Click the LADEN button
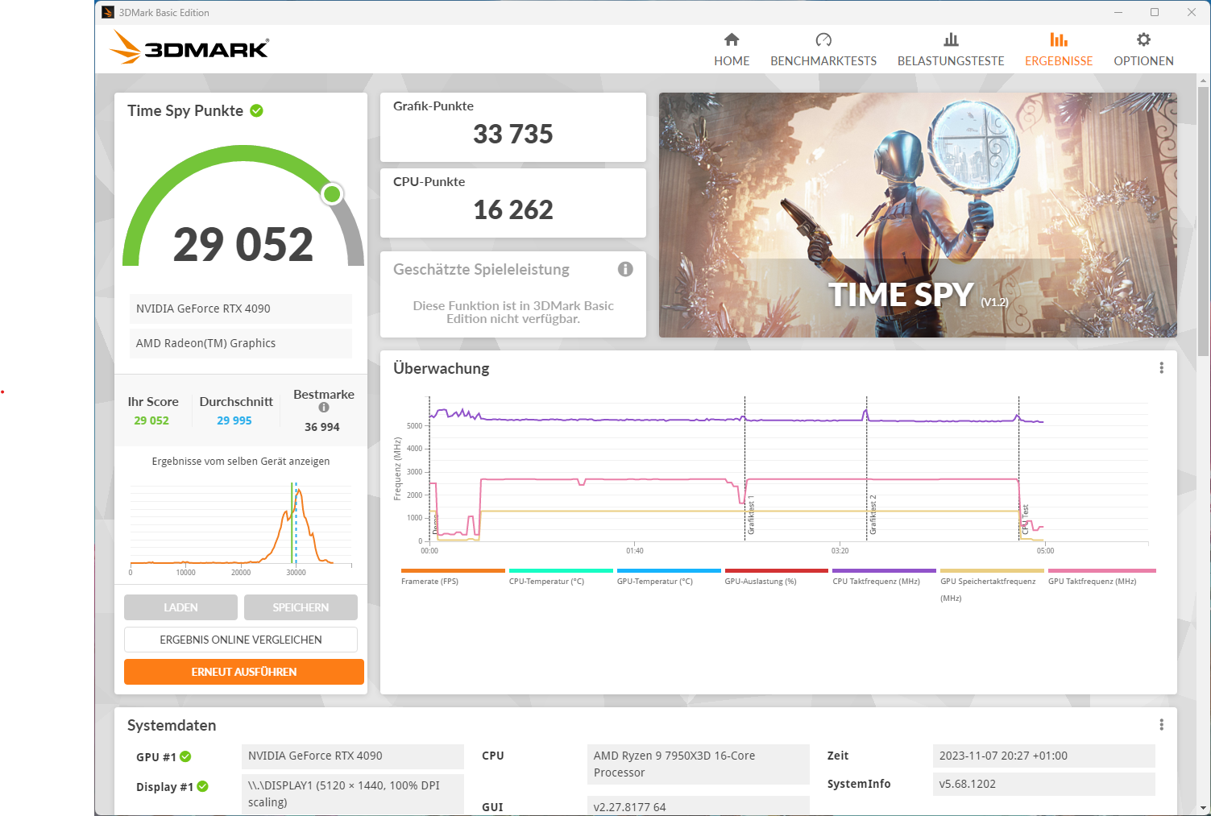 180,607
